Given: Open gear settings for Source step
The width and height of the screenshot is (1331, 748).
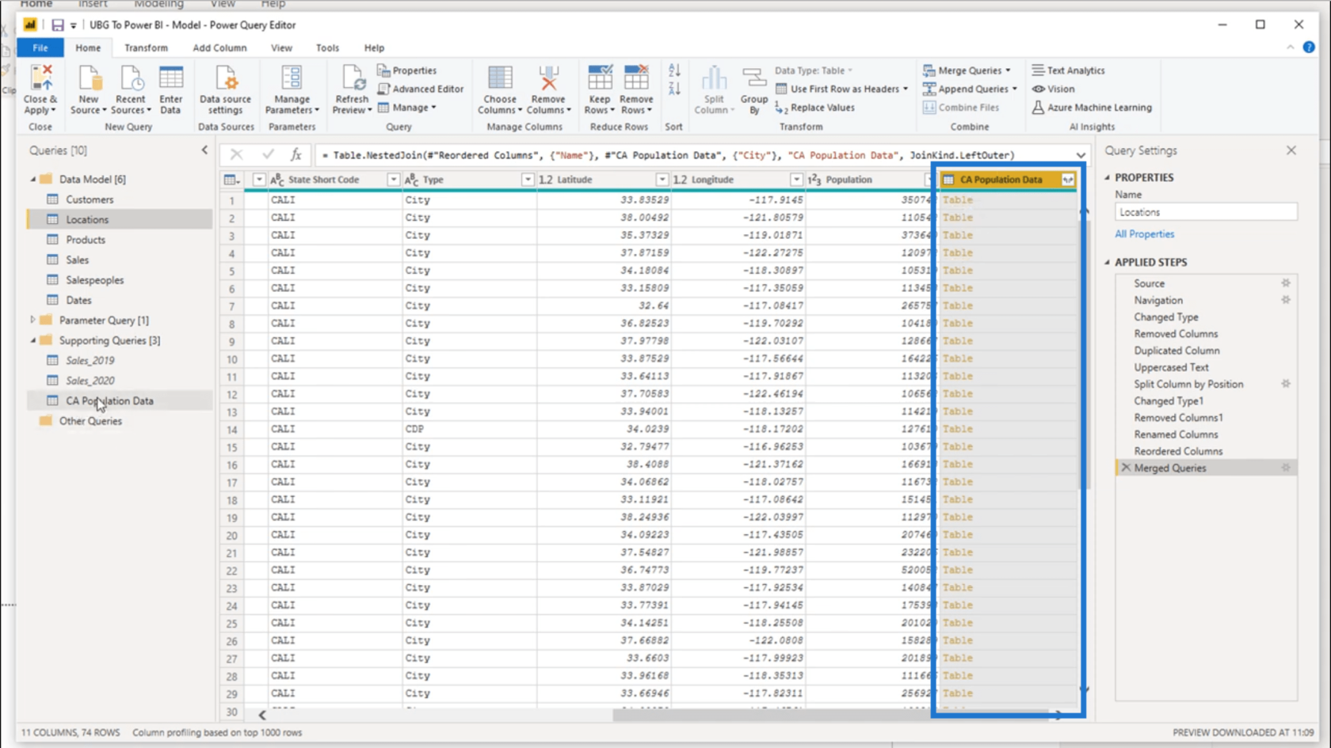Looking at the screenshot, I should coord(1286,283).
